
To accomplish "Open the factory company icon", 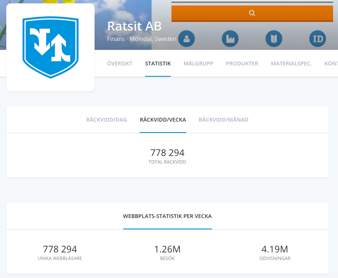I will click(230, 39).
